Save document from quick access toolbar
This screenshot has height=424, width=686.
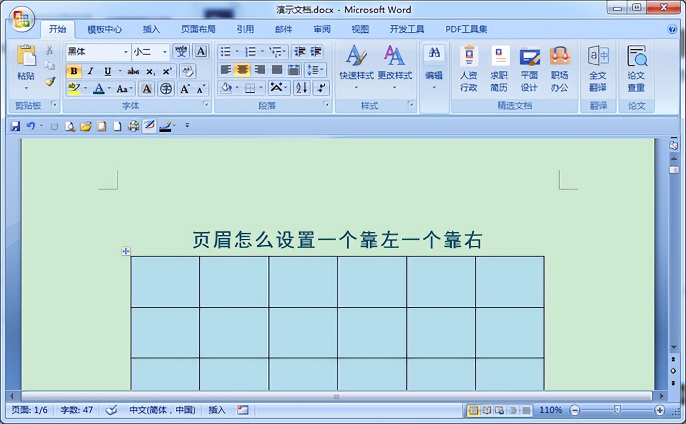15,126
